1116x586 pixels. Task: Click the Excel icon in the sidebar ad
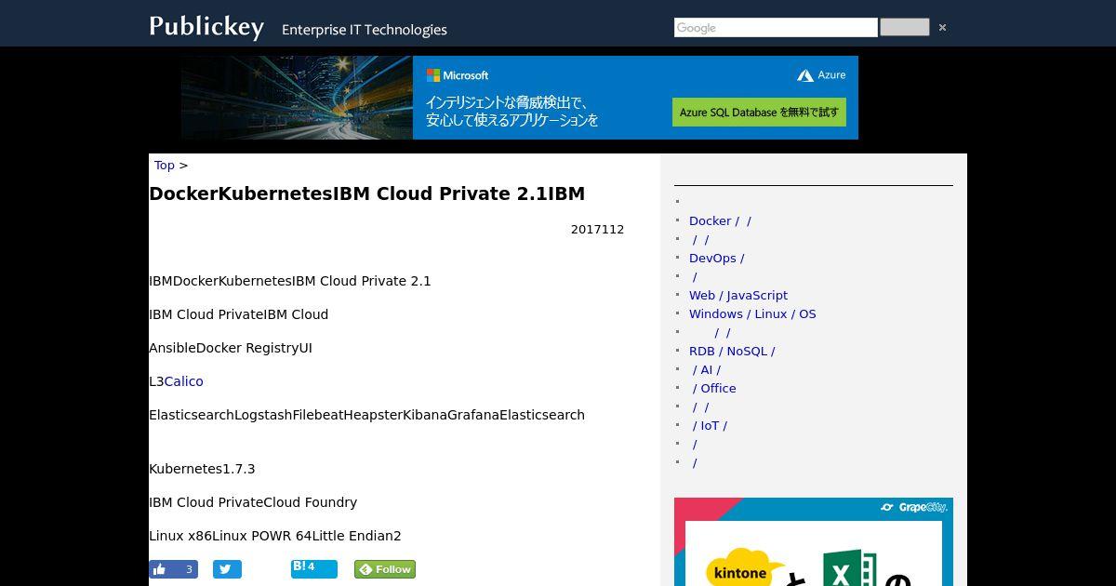(850, 567)
